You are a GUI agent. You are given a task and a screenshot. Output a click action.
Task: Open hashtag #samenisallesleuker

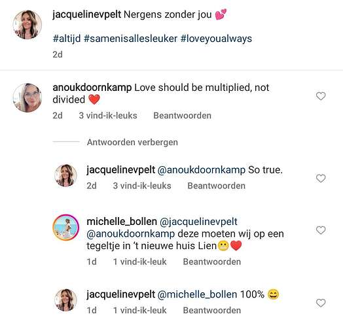[x=130, y=39]
